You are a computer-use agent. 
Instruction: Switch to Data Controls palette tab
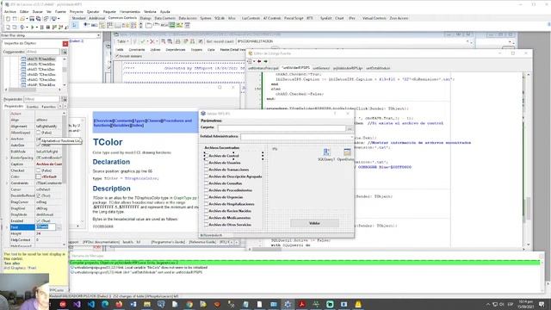click(164, 18)
